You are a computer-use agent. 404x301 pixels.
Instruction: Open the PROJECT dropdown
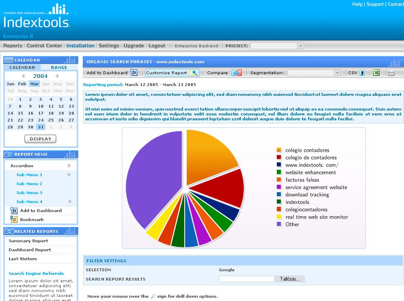pos(300,46)
